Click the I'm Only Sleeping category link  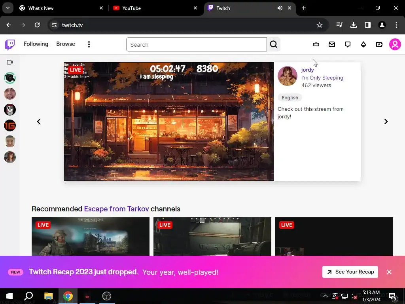click(322, 78)
